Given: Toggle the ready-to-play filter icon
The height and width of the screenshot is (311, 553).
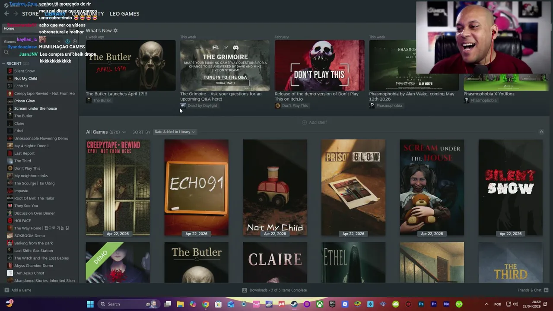Looking at the screenshot, I should click(x=75, y=41).
